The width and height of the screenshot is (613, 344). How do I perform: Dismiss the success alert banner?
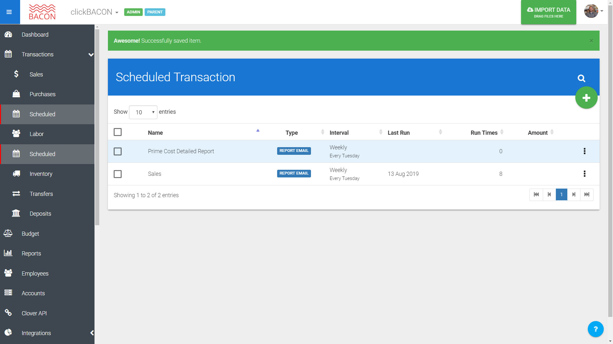591,41
